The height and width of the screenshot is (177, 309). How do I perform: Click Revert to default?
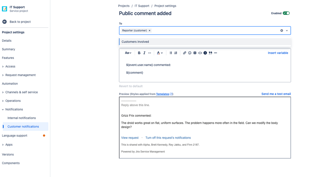point(131,86)
